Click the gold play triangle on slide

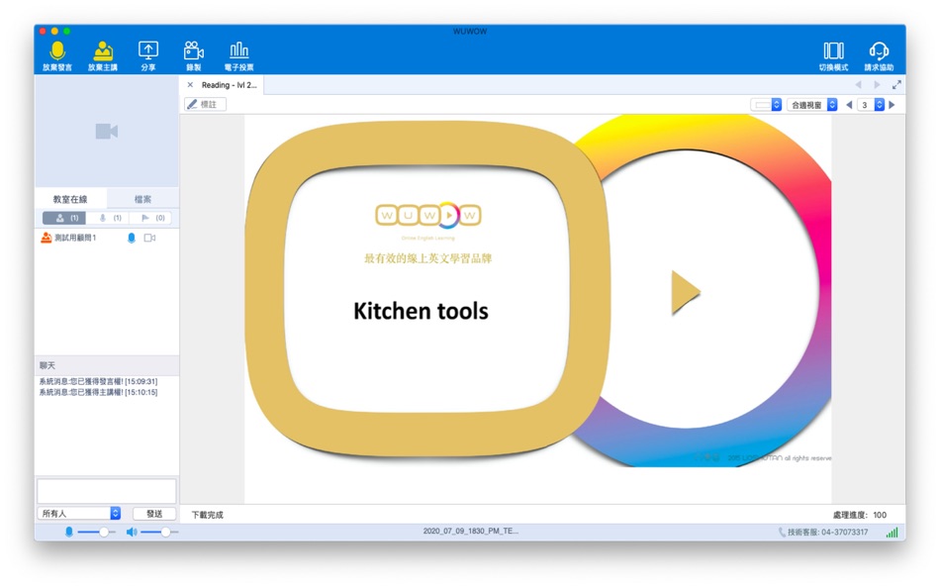pos(686,293)
